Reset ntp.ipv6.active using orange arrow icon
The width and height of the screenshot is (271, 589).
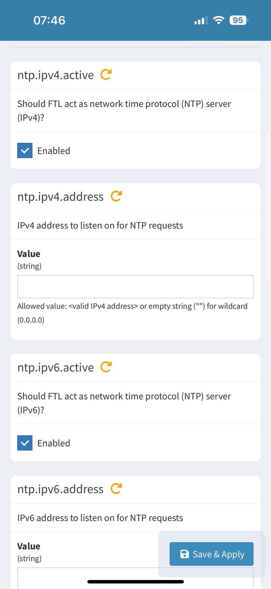(x=106, y=367)
